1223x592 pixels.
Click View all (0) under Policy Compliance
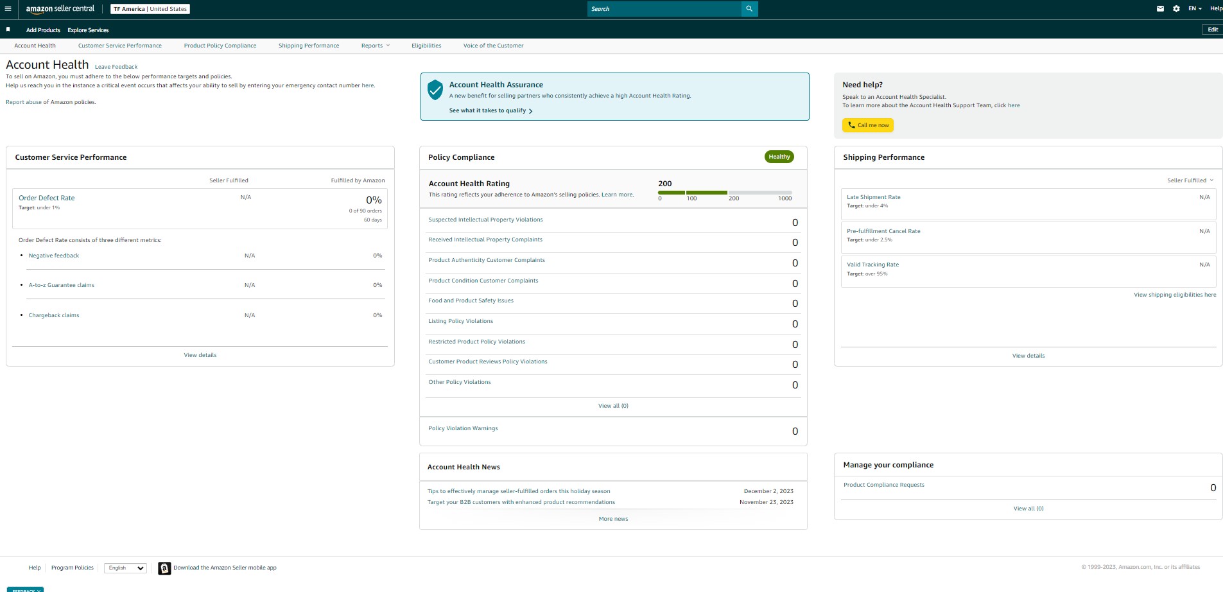pos(613,406)
